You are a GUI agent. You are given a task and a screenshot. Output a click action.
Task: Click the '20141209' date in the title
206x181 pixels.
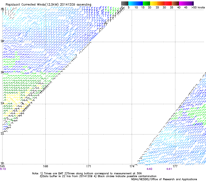pyautogui.click(x=68, y=4)
